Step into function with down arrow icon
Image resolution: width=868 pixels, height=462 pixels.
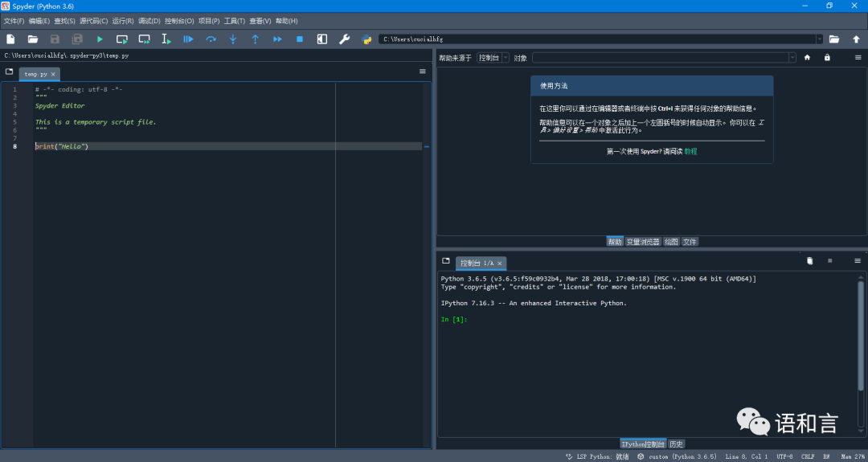pyautogui.click(x=233, y=39)
